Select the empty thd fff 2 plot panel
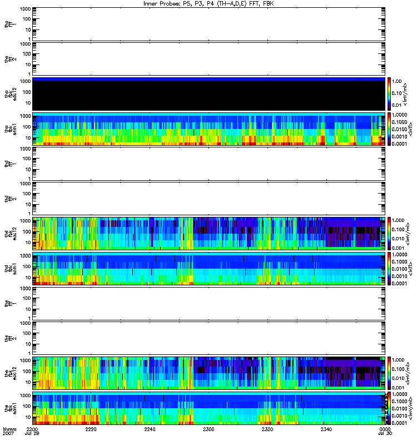Image resolution: width=417 pixels, height=445 pixels. point(209,199)
